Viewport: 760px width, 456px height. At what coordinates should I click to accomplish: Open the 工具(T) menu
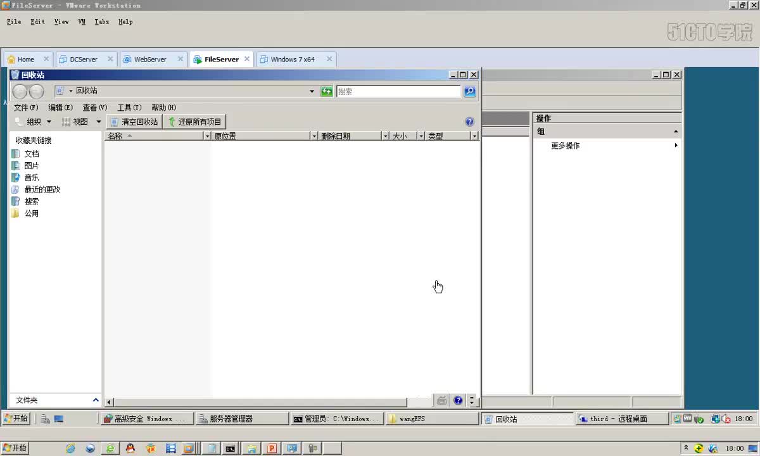click(129, 108)
